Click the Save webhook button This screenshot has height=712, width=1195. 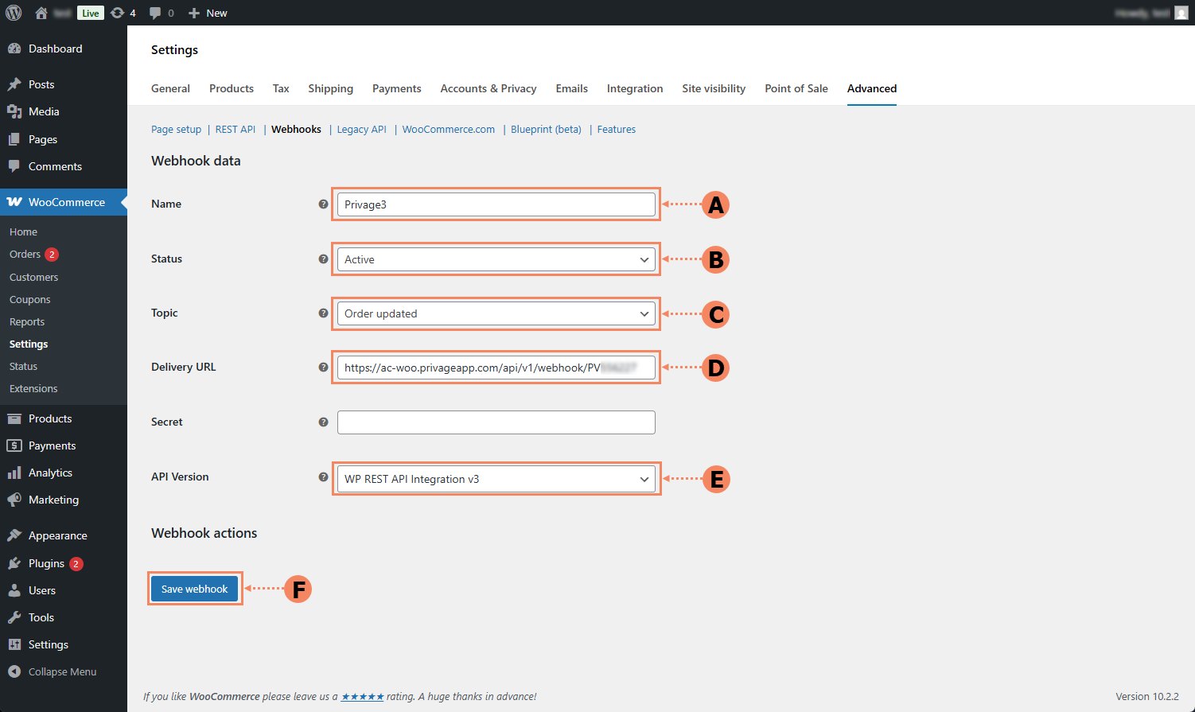click(x=195, y=589)
